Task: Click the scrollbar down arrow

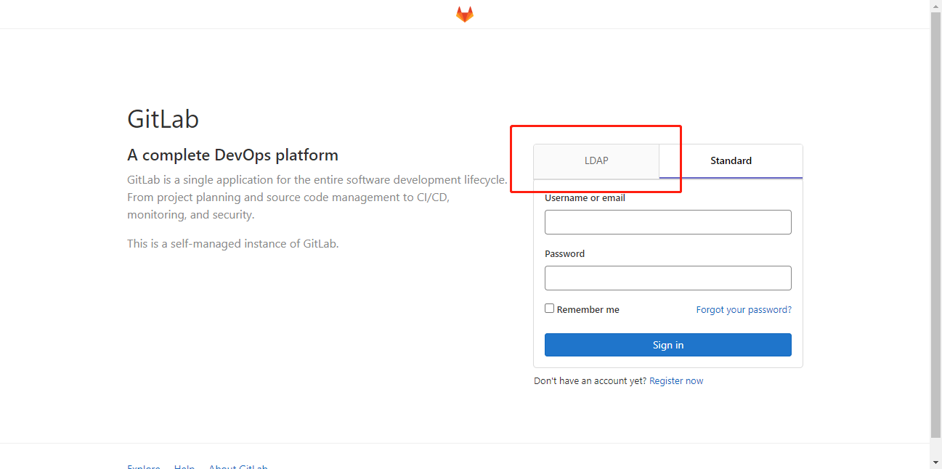Action: tap(935, 462)
